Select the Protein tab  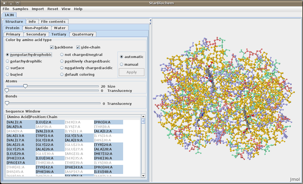(12, 28)
